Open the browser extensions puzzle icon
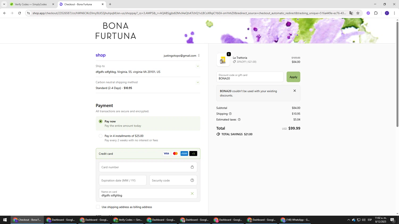The width and height of the screenshot is (399, 224). (376, 13)
